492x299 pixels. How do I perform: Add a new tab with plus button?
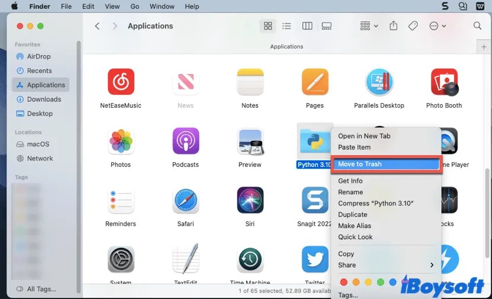pos(484,47)
